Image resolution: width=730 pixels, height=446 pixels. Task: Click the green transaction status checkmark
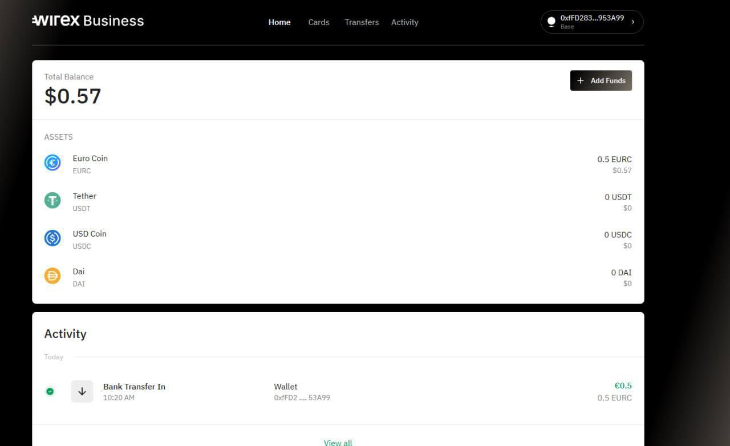[x=50, y=391]
